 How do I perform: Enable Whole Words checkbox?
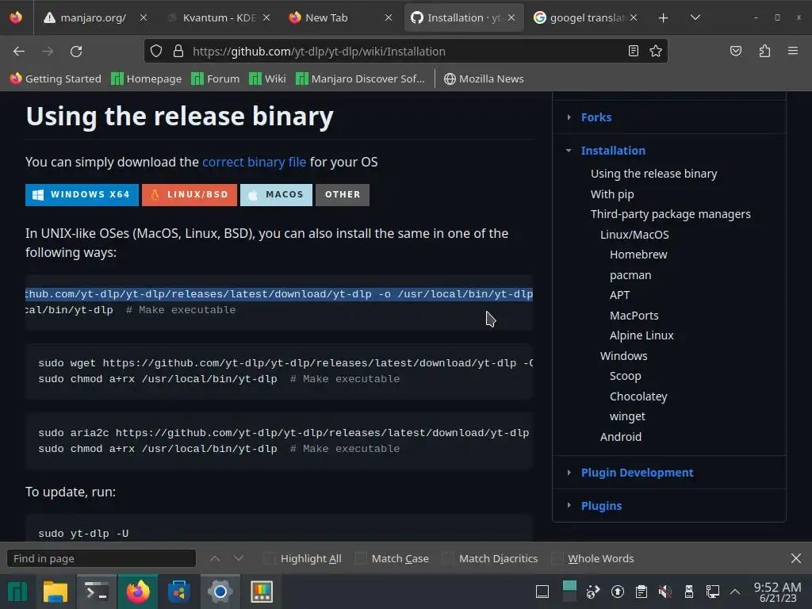[557, 558]
